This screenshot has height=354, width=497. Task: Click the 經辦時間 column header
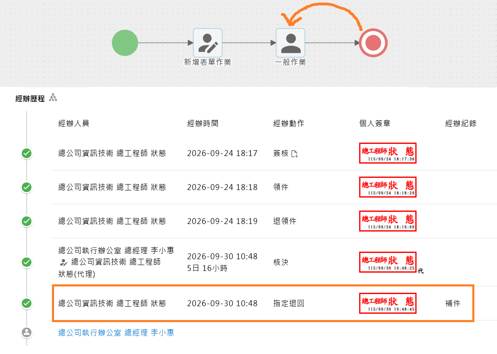203,123
